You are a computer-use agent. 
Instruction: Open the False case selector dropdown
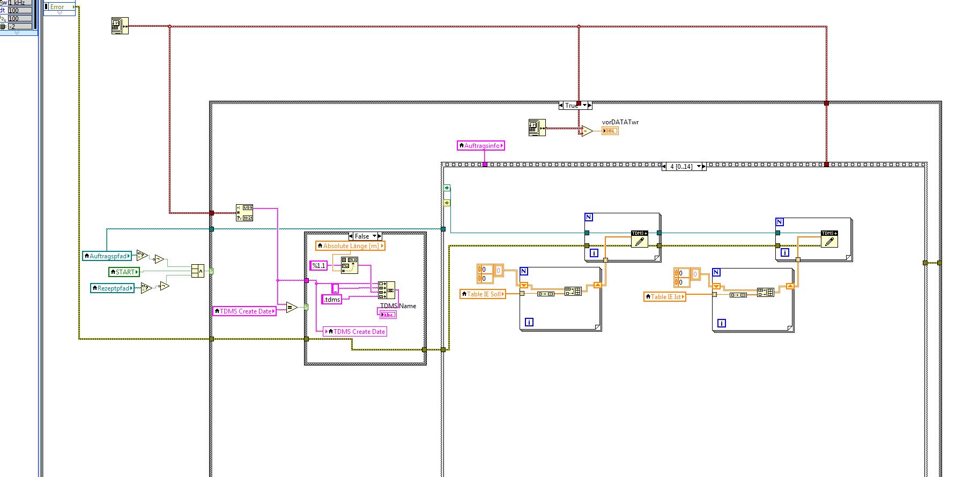tap(375, 236)
